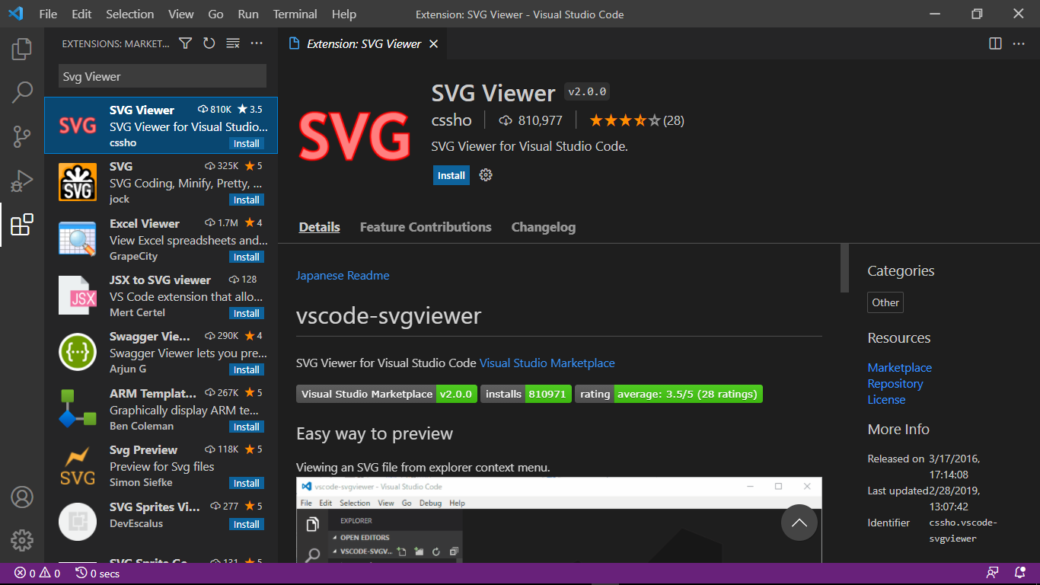Click the Other category tag
Screen dimensions: 1040x585
click(x=885, y=302)
